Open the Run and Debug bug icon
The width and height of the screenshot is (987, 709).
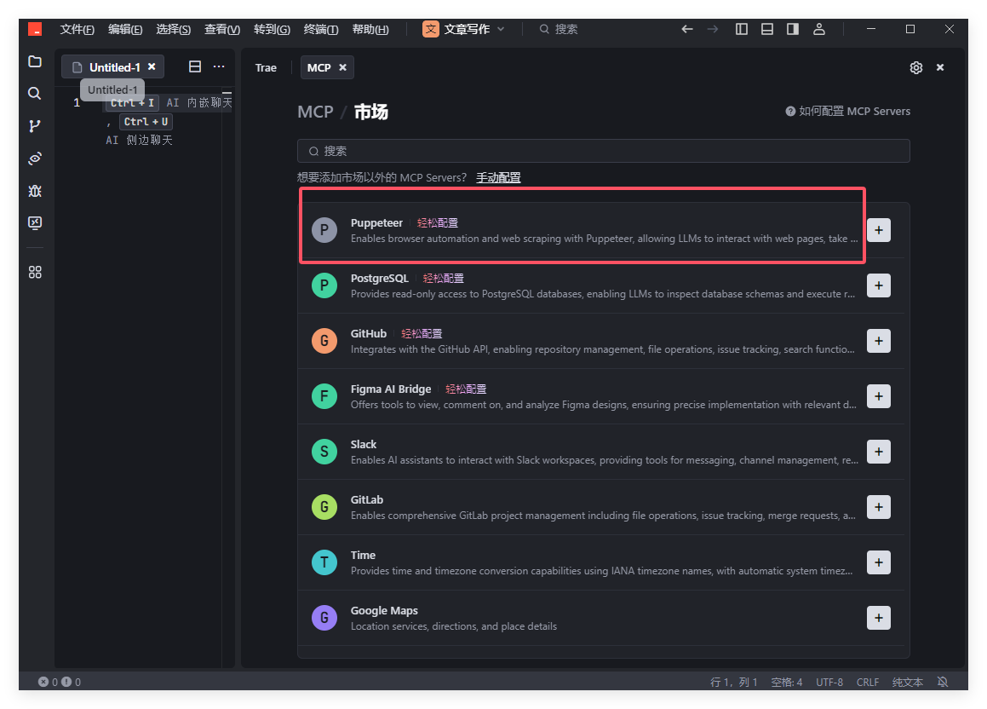[x=35, y=191]
